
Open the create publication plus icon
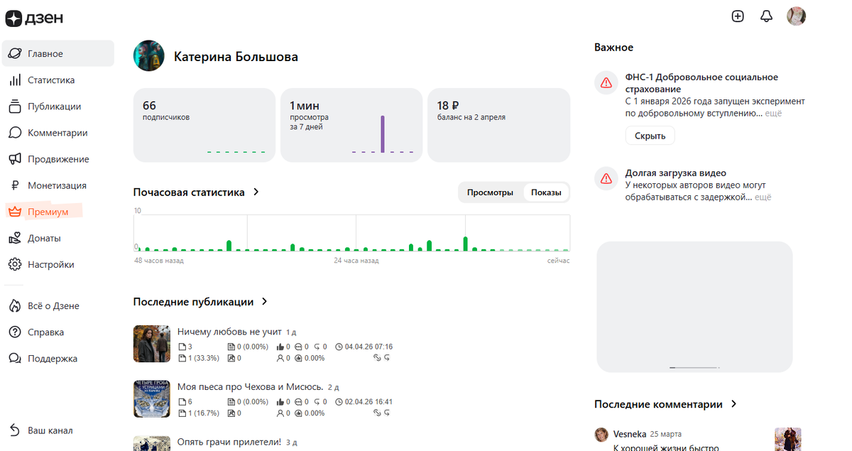[738, 16]
